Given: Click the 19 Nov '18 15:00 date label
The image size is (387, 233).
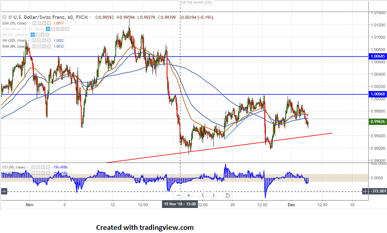Looking at the screenshot, I should 180,204.
